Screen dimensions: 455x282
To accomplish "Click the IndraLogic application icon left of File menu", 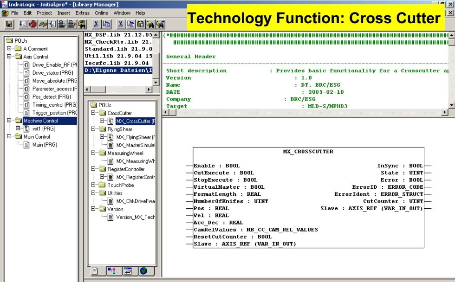I will pyautogui.click(x=5, y=13).
